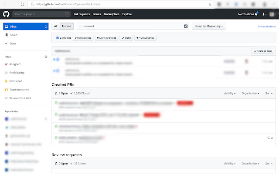Open Organization dropdown in Created PRs
The height and width of the screenshot is (174, 279).
click(250, 93)
